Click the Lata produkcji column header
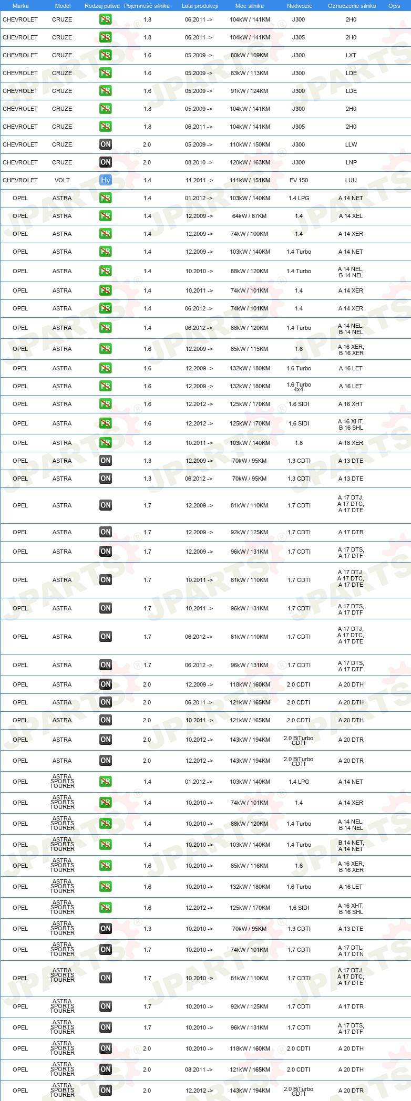This screenshot has width=411, height=1101. (200, 6)
